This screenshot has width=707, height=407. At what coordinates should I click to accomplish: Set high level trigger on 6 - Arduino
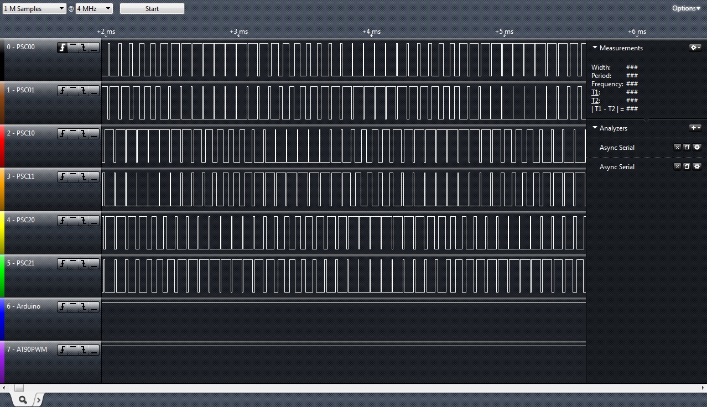pos(73,307)
